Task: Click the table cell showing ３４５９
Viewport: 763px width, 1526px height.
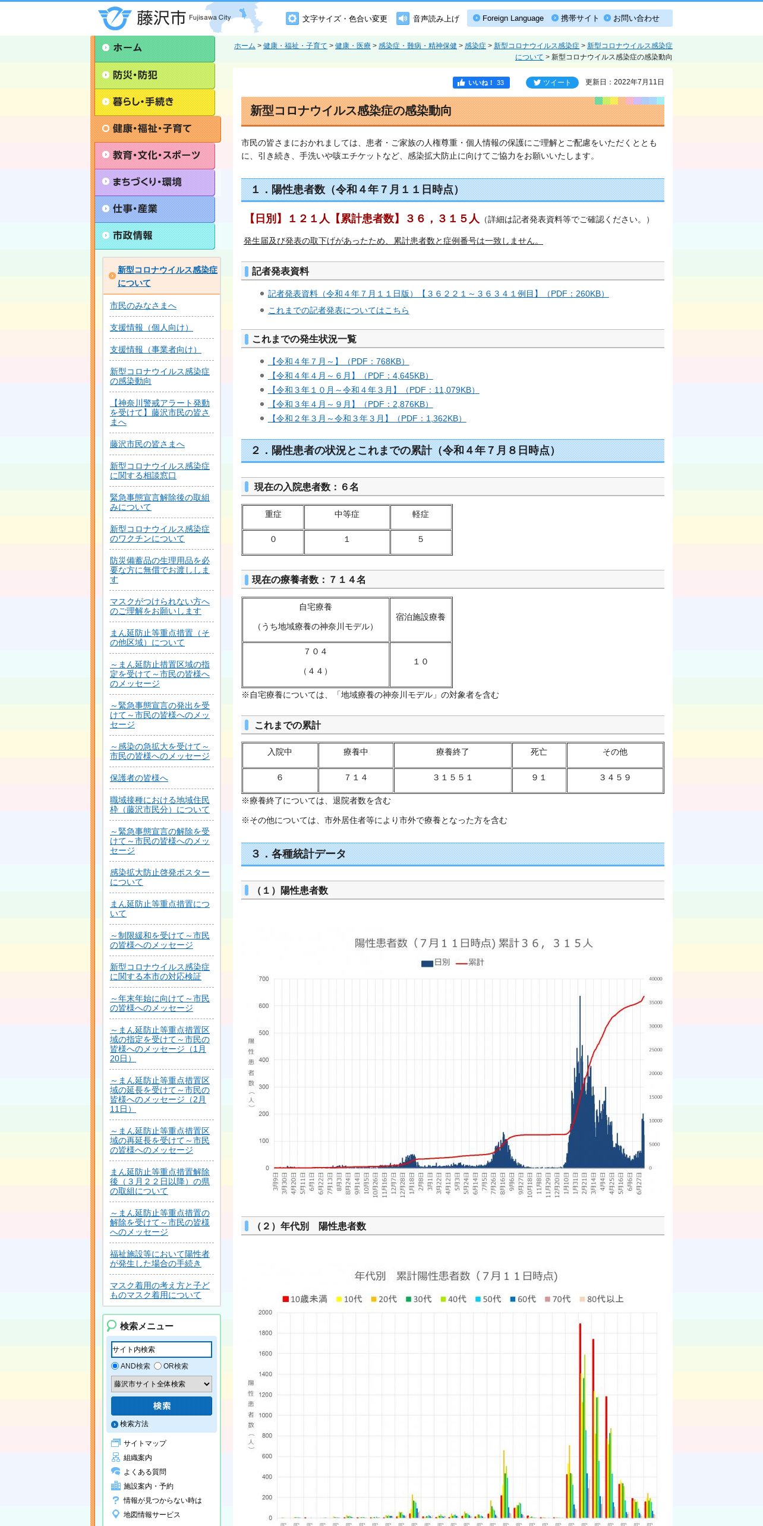Action: [615, 780]
